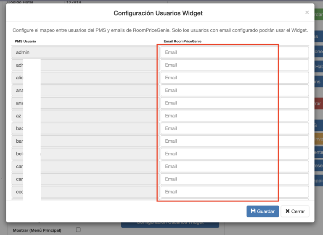323x235 pixels.
Task: Click the Email input in the bac row
Action: [x=234, y=128]
